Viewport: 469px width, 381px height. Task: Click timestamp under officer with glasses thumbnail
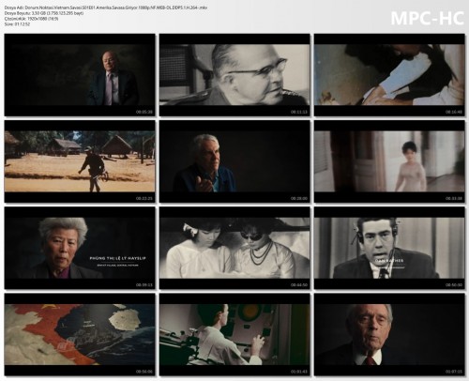tap(299, 112)
